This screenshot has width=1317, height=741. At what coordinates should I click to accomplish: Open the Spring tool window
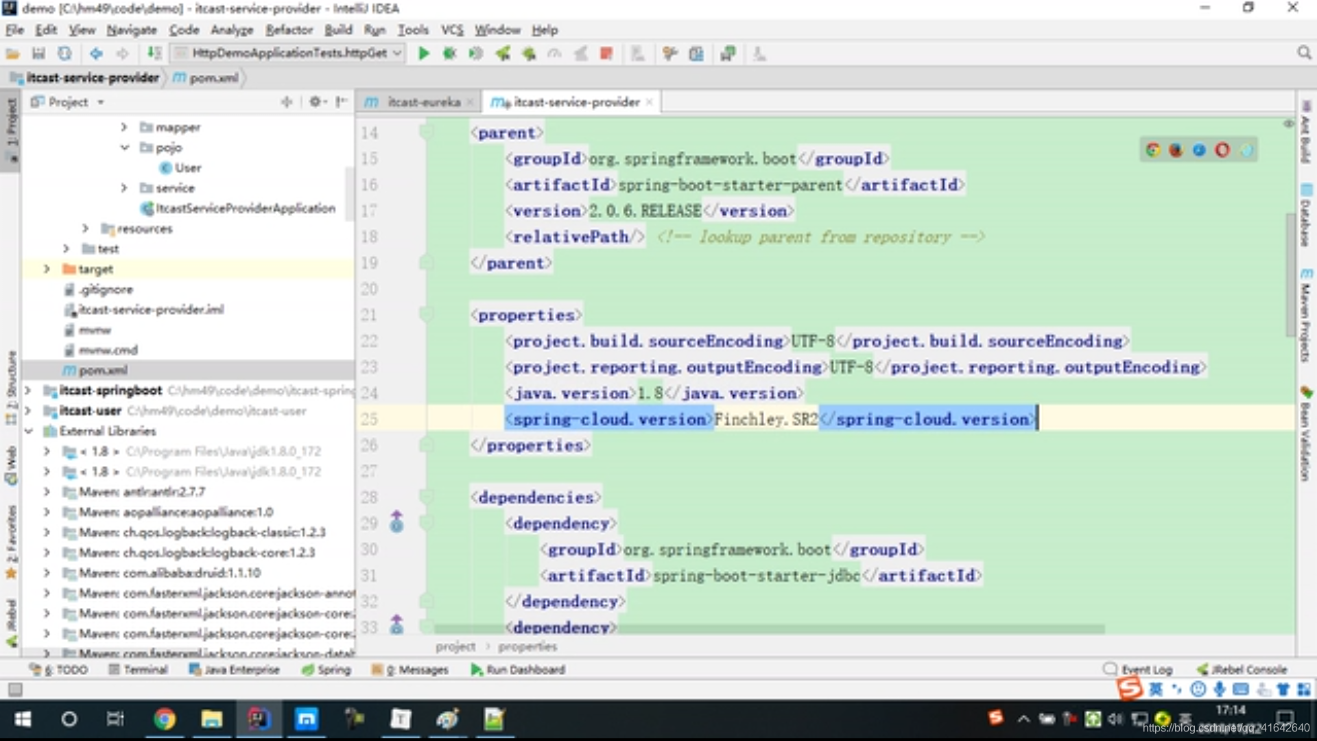tap(327, 670)
